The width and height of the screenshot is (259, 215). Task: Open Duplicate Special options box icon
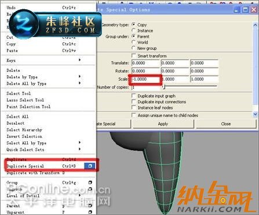point(90,166)
